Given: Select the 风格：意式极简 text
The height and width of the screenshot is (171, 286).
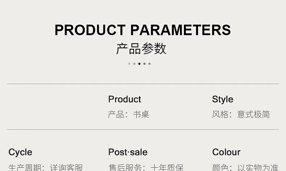Looking at the screenshot, I should pos(241,114).
